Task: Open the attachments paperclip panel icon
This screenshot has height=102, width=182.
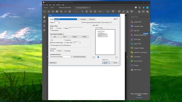Action: point(44,30)
